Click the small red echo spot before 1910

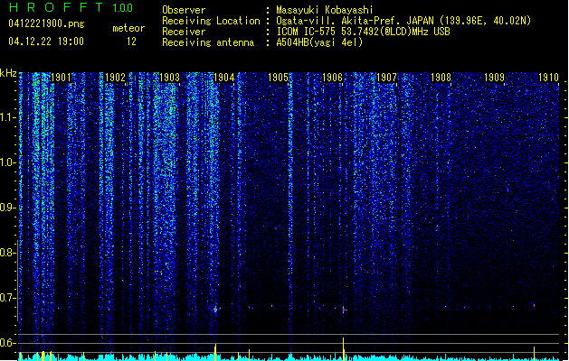(x=534, y=305)
